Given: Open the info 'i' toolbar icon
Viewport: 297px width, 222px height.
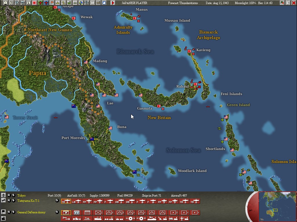Looking at the screenshot, I should (x=29, y=3).
